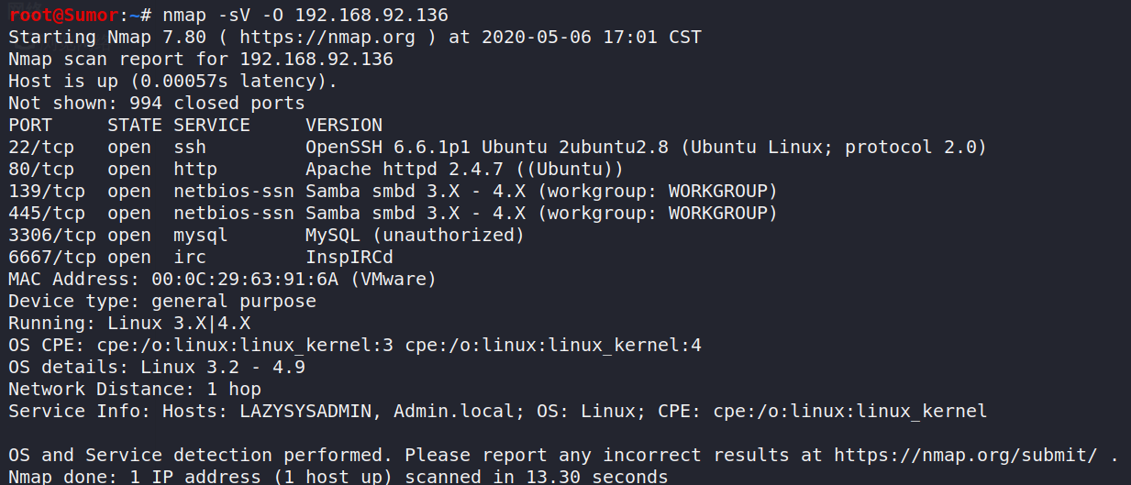Click the nmap -sV -O command text

click(x=217, y=15)
